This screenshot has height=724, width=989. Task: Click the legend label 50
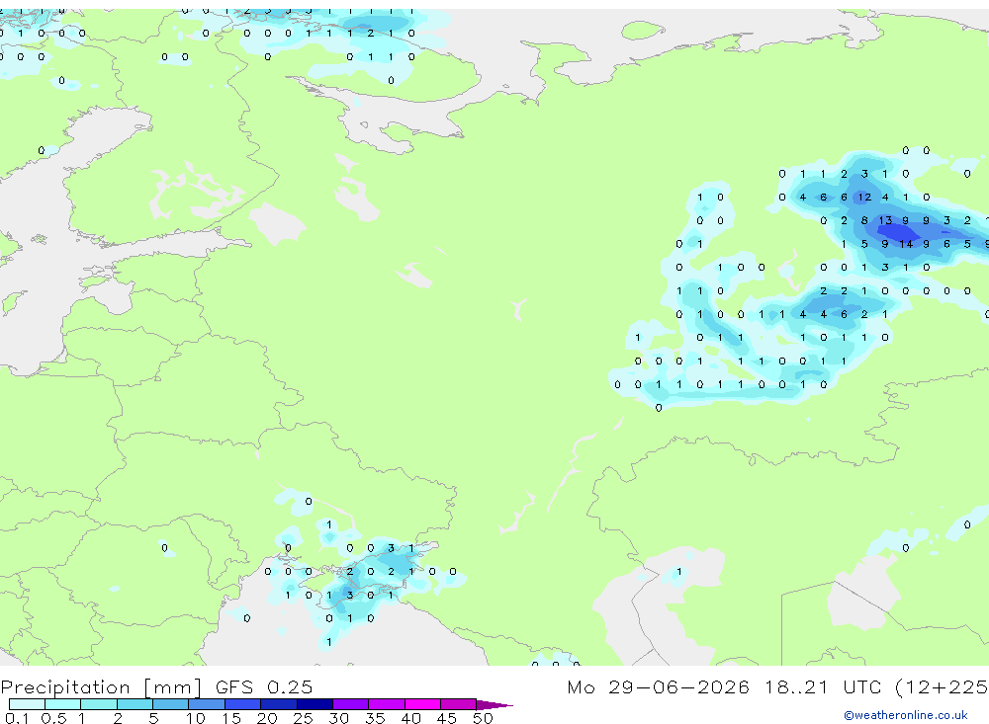(483, 718)
